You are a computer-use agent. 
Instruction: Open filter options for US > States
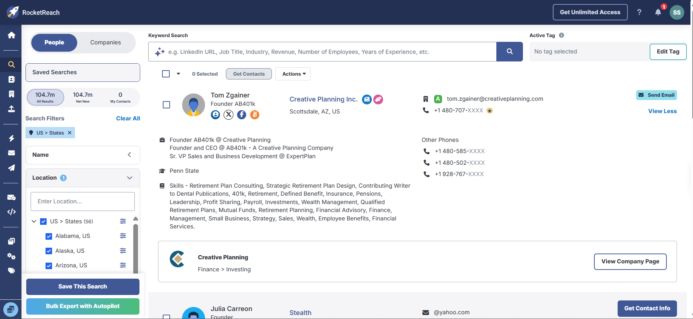pyautogui.click(x=123, y=221)
